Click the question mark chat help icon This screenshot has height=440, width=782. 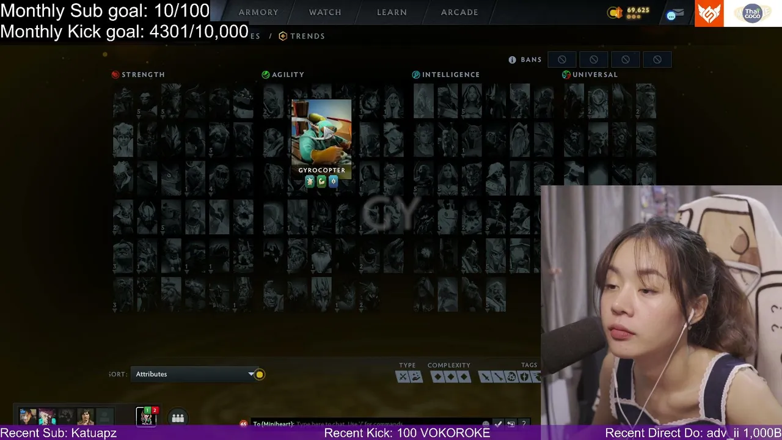(524, 424)
